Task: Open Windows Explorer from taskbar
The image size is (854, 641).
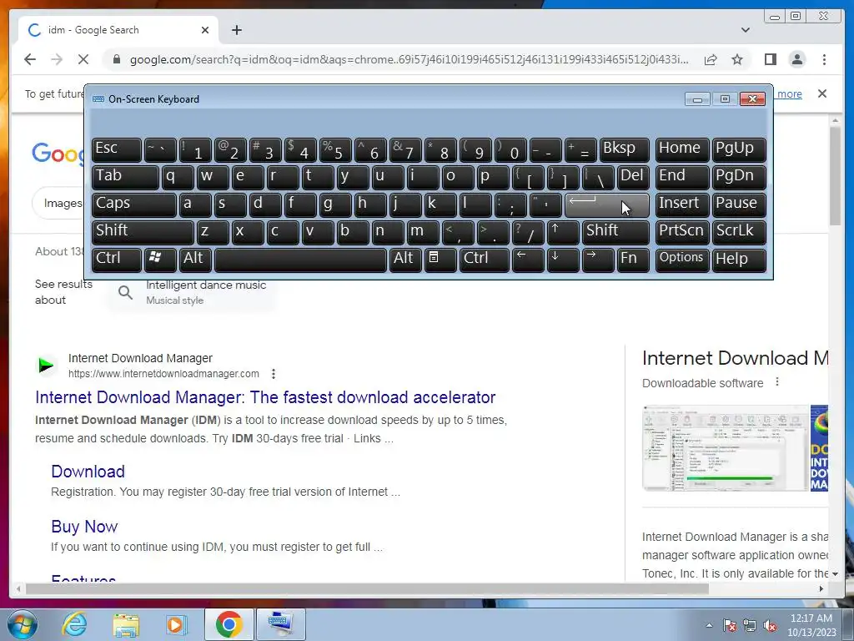Action: point(126,624)
